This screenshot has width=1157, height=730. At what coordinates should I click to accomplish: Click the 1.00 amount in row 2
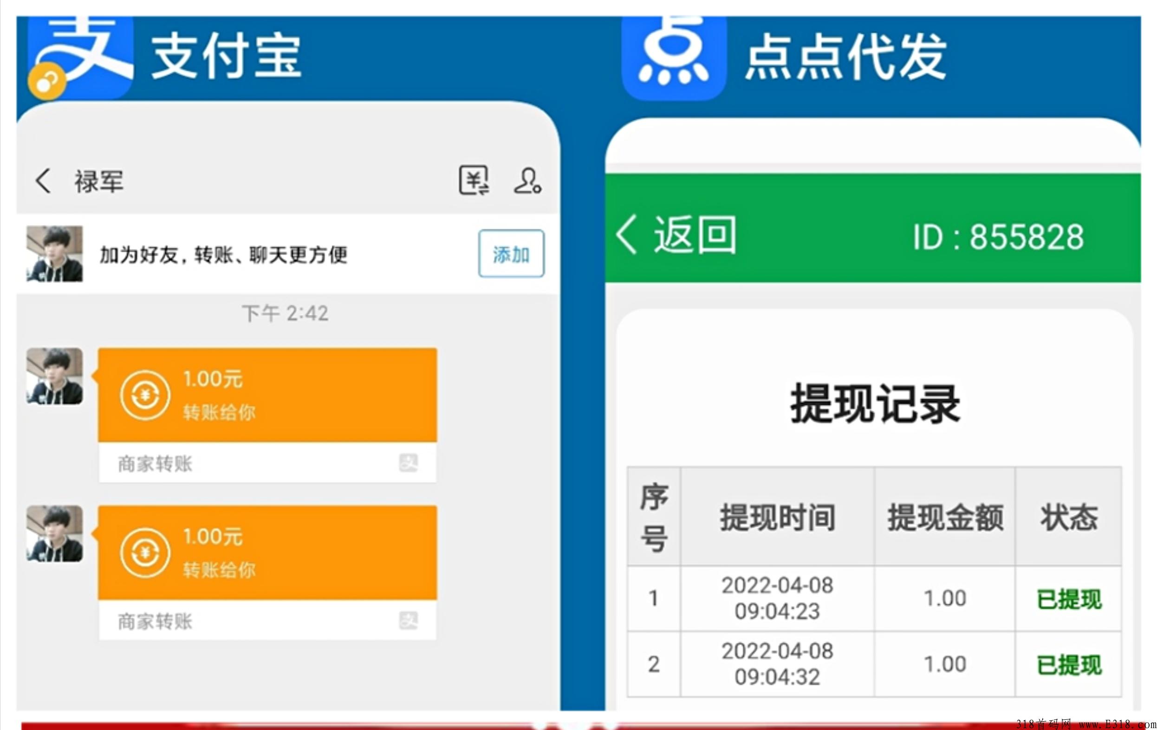click(x=945, y=664)
